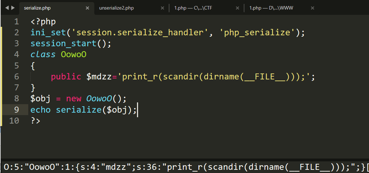Viewport: 369px width, 173px height.
Task: Click the new keyword on line 8
Action: (x=74, y=99)
